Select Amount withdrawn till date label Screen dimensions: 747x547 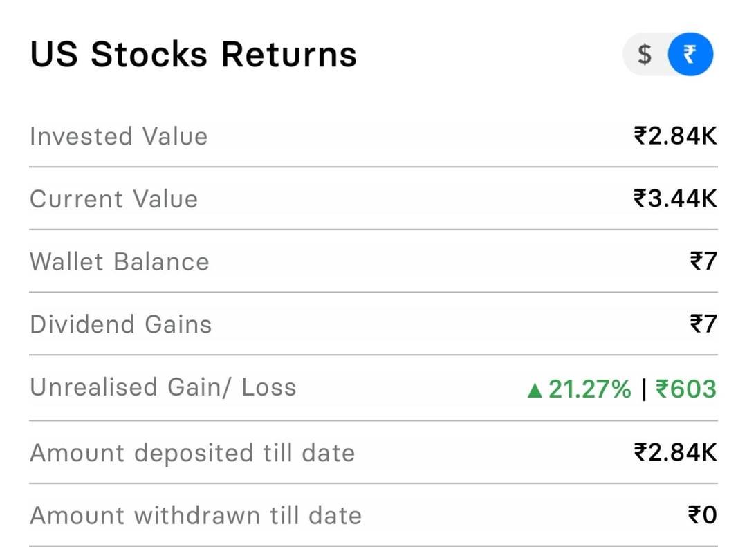pos(196,516)
